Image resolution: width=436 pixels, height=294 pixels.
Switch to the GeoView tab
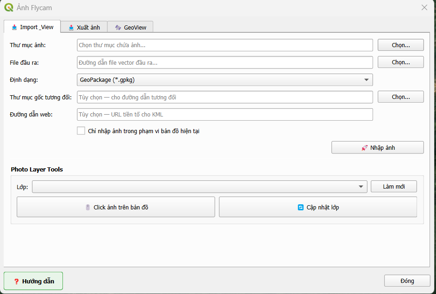130,27
